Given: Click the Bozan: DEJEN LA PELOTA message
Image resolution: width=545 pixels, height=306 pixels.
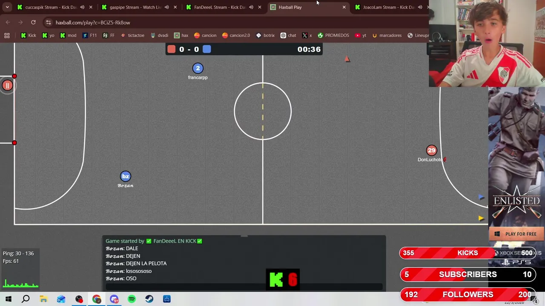Looking at the screenshot, I should 136,263.
